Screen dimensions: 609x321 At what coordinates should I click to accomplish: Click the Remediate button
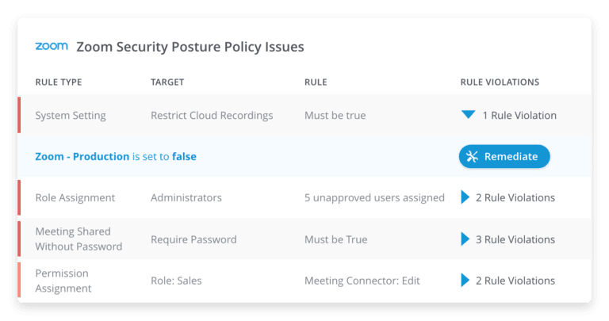504,156
